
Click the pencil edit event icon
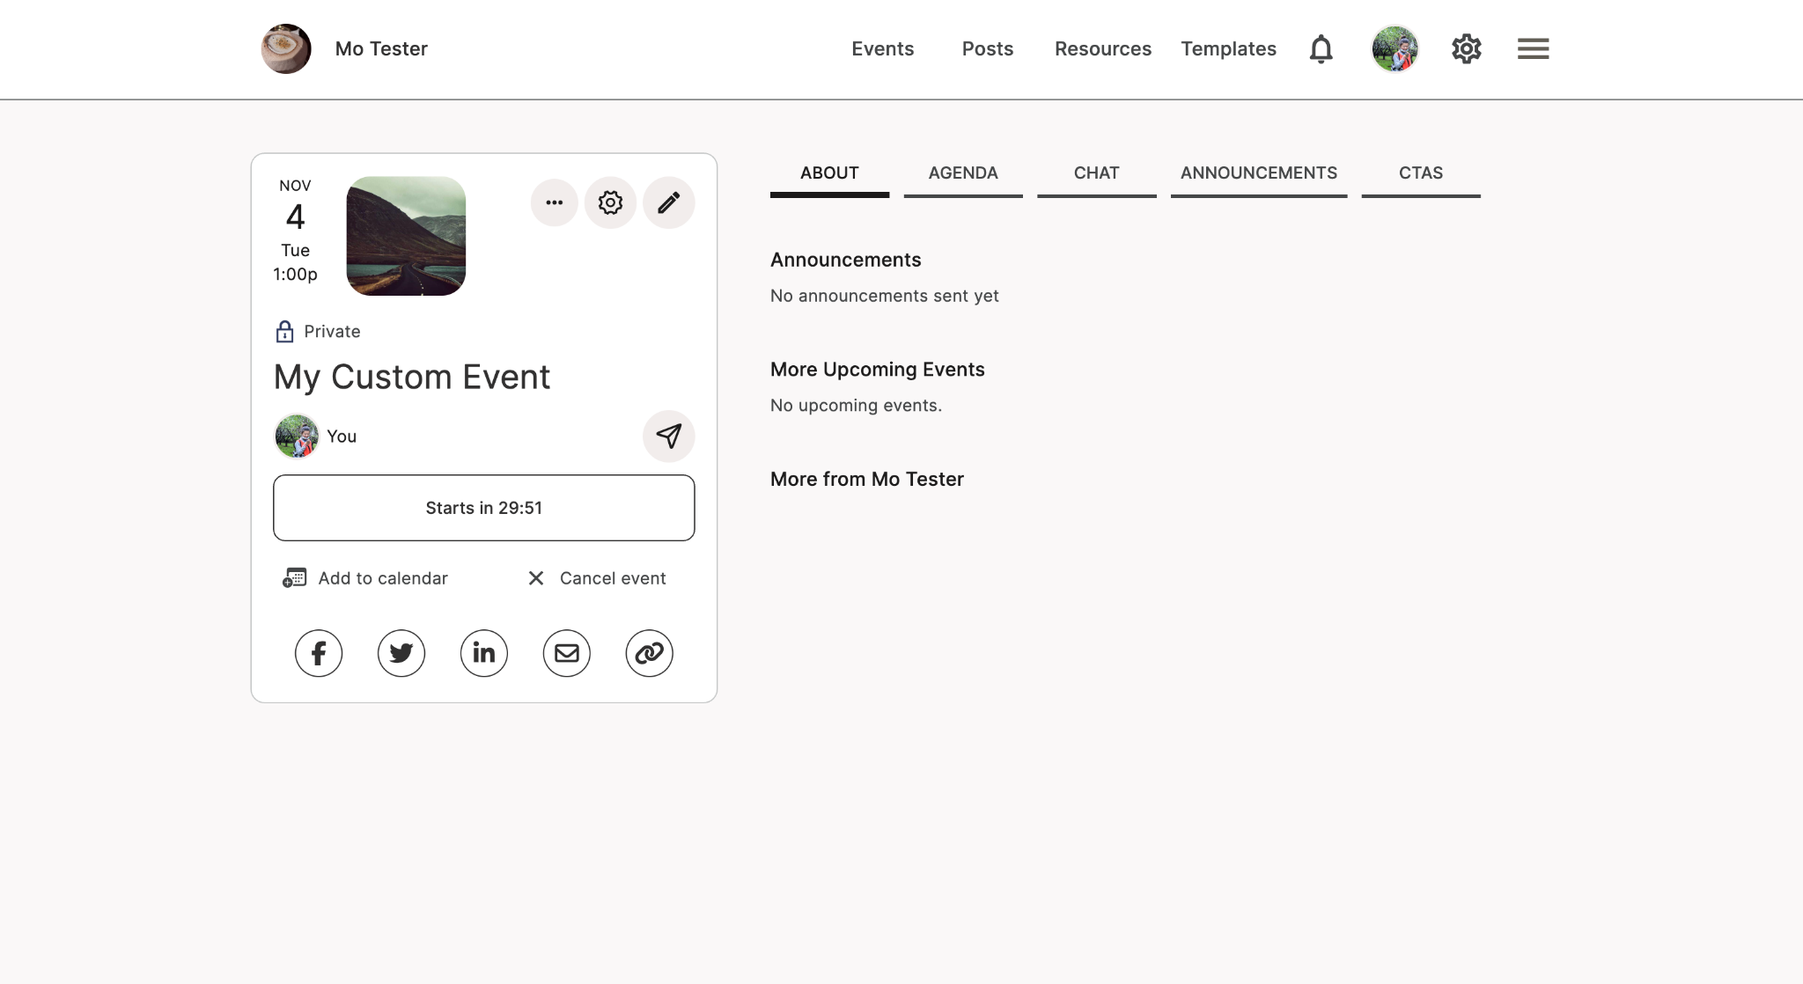[x=668, y=203]
